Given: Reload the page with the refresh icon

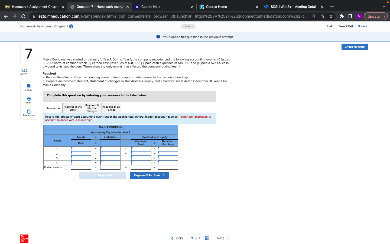Looking at the screenshot, I should (23, 16).
